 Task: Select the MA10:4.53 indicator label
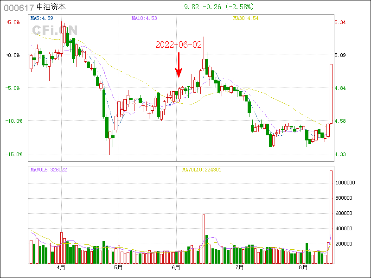(144, 18)
